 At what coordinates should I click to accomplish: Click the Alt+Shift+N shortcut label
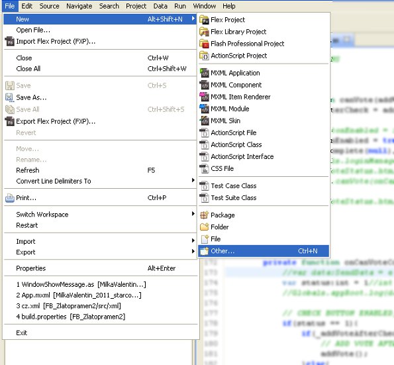[165, 19]
